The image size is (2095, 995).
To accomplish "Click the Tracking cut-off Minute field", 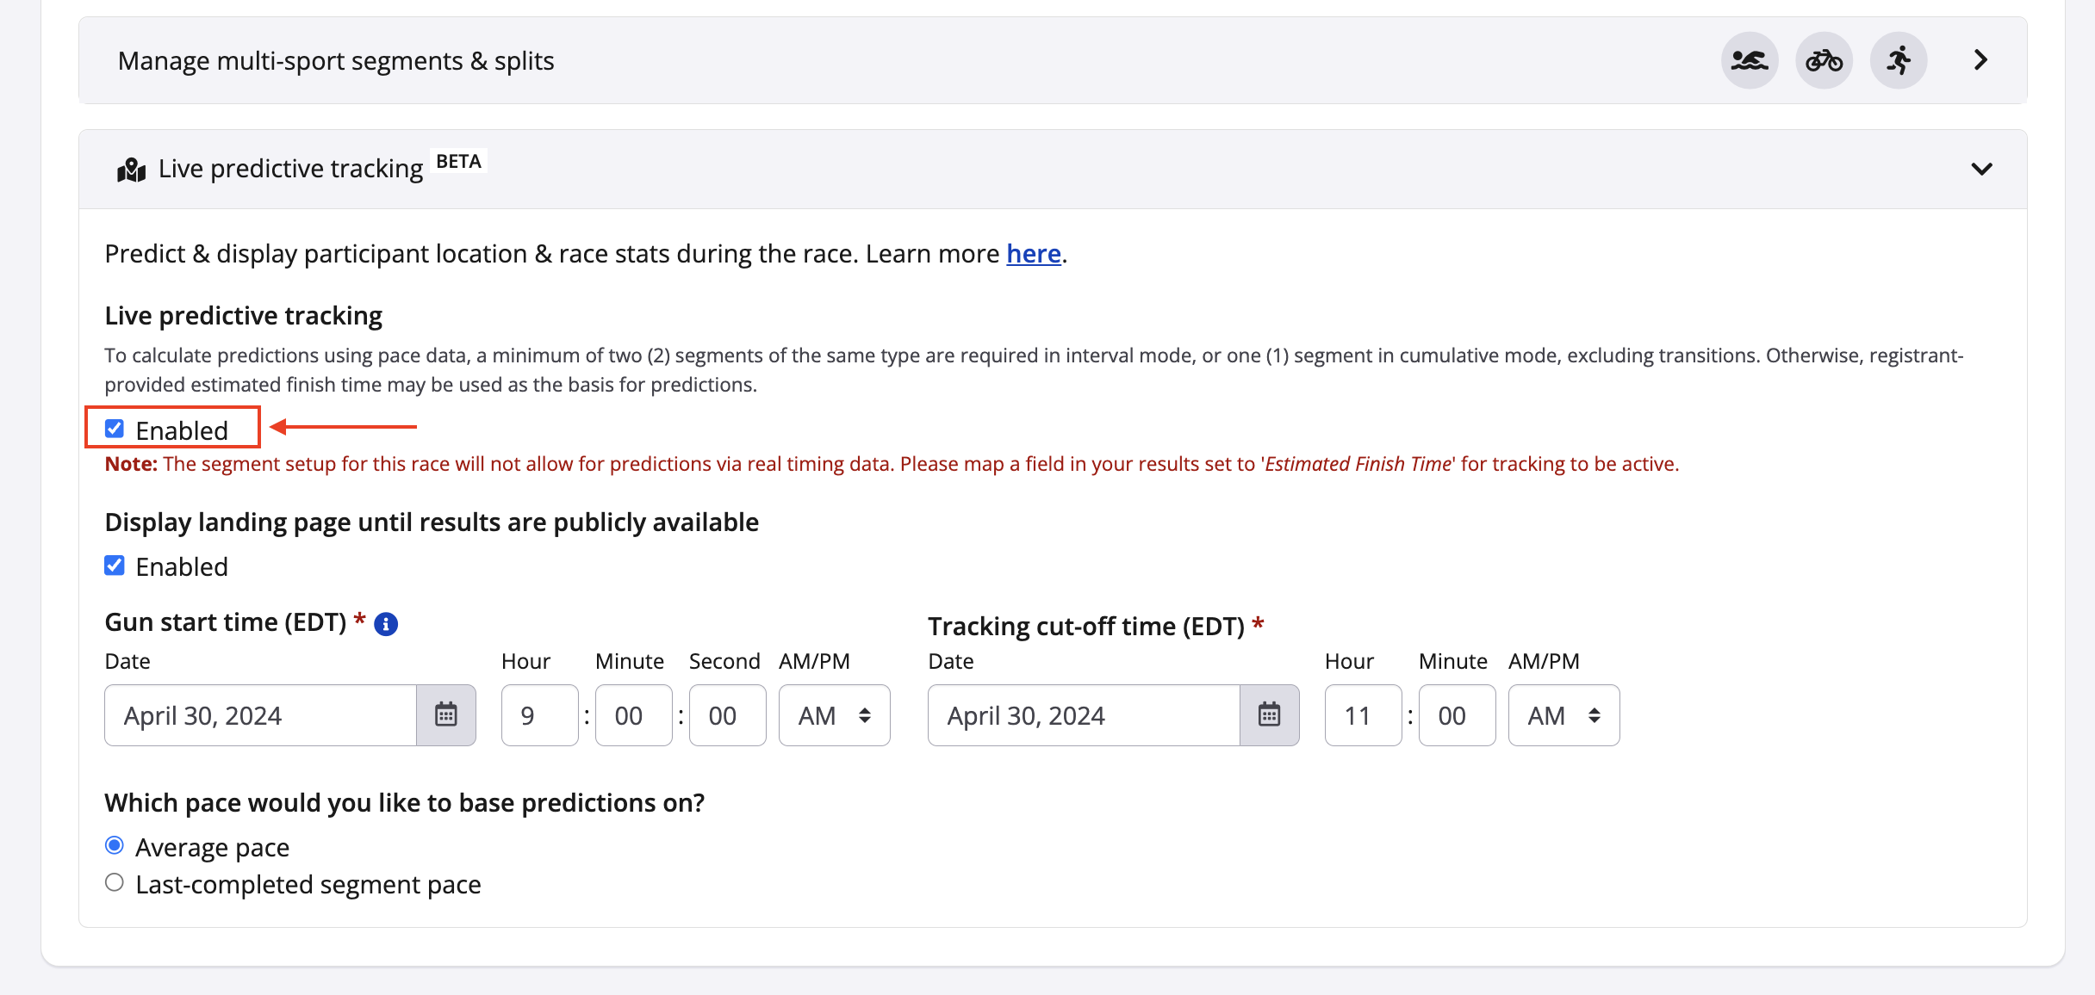I will coord(1457,715).
